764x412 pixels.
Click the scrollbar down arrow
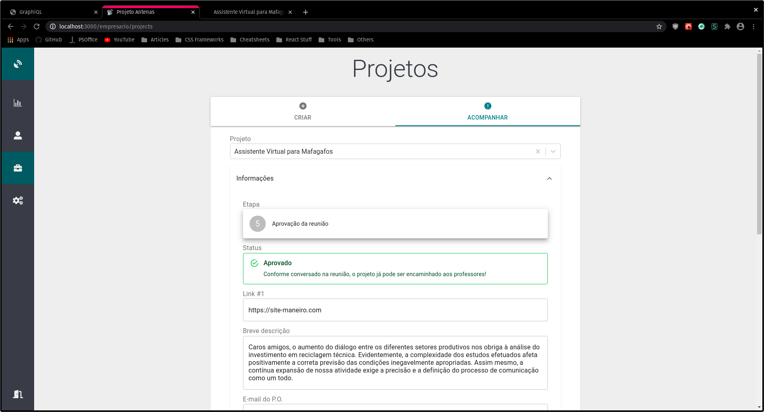pos(759,407)
